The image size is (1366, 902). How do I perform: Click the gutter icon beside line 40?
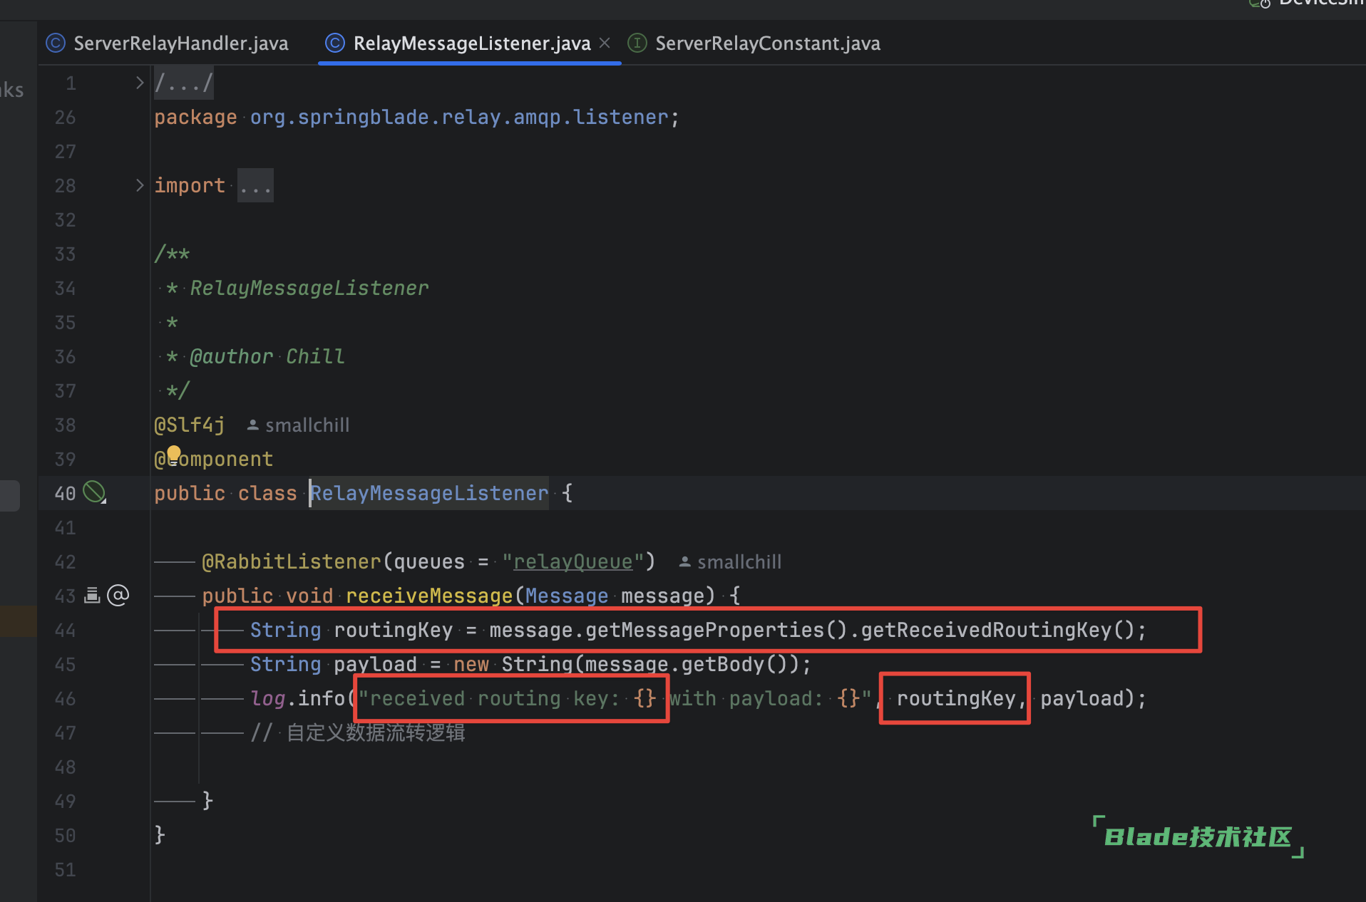[94, 492]
